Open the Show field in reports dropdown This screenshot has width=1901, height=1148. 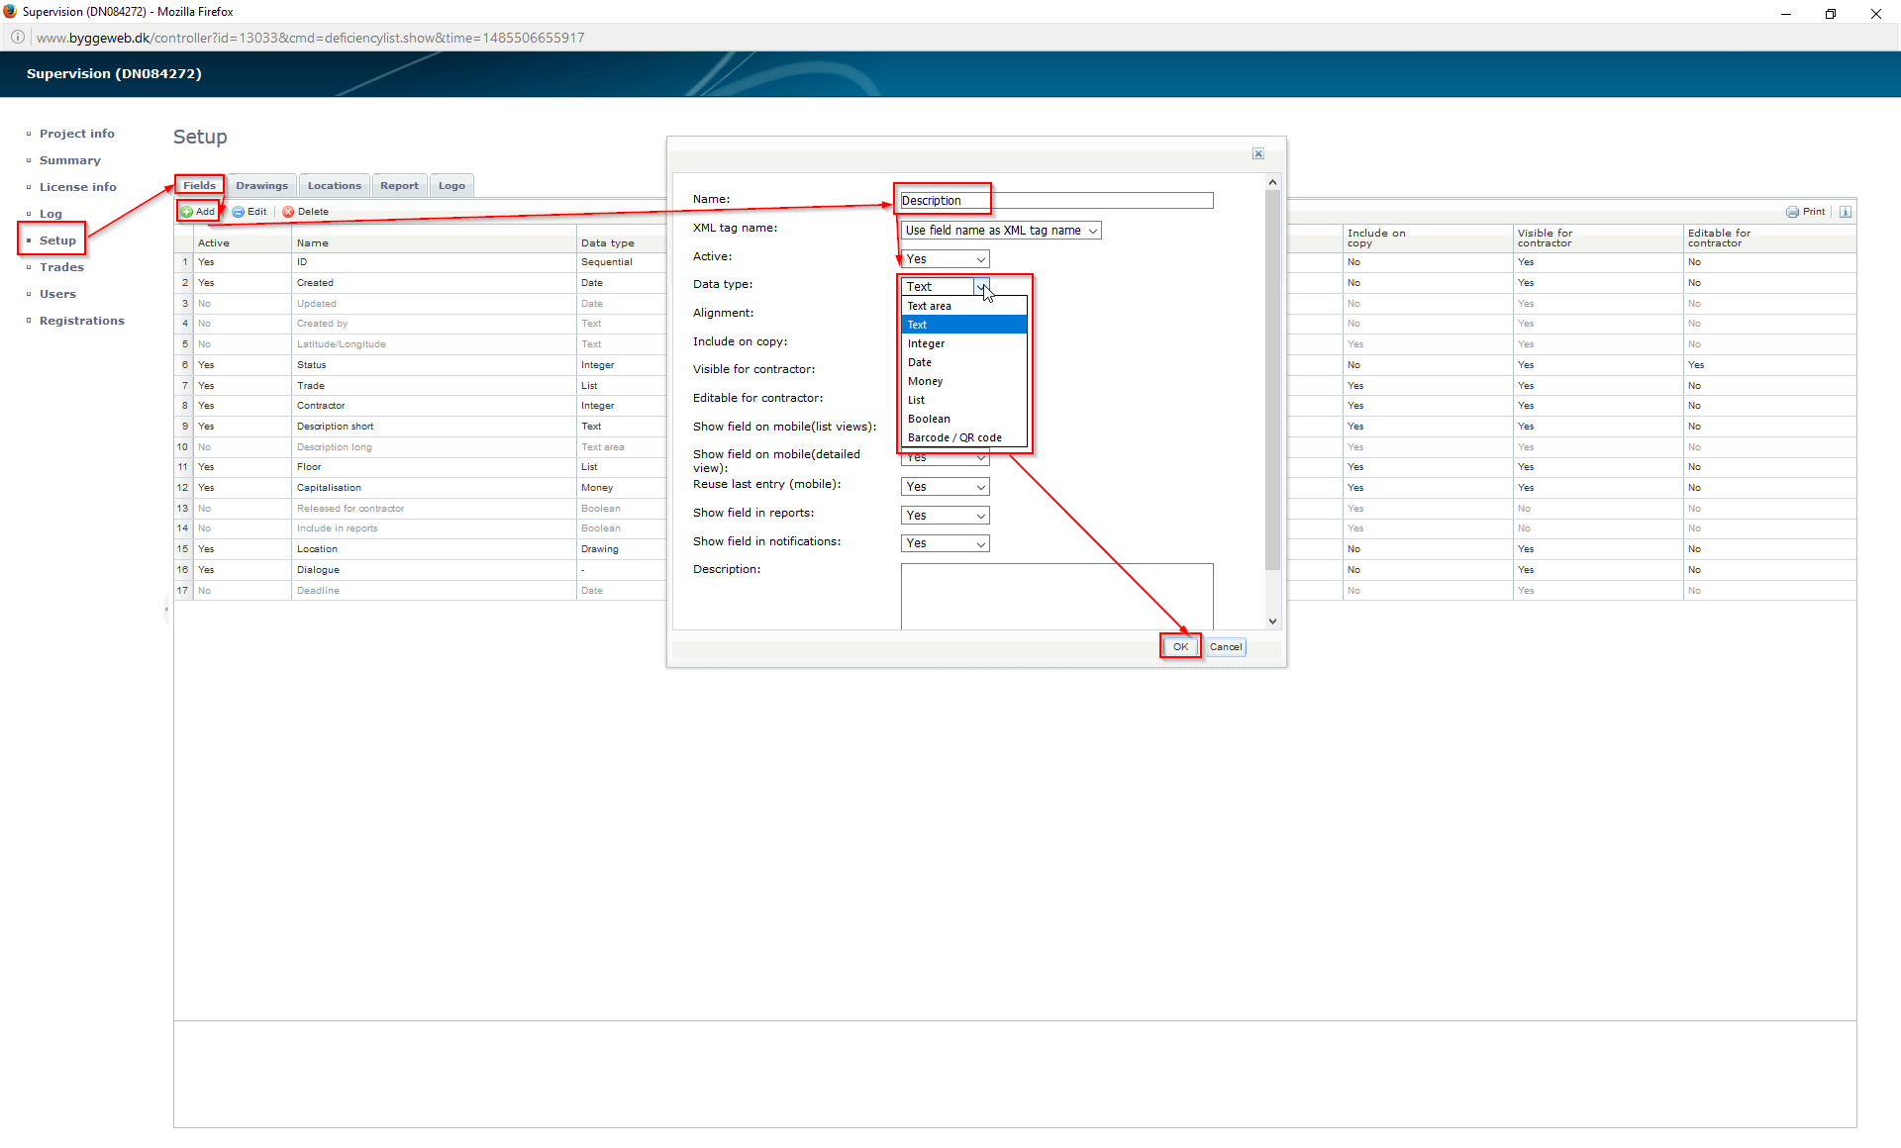coord(946,516)
